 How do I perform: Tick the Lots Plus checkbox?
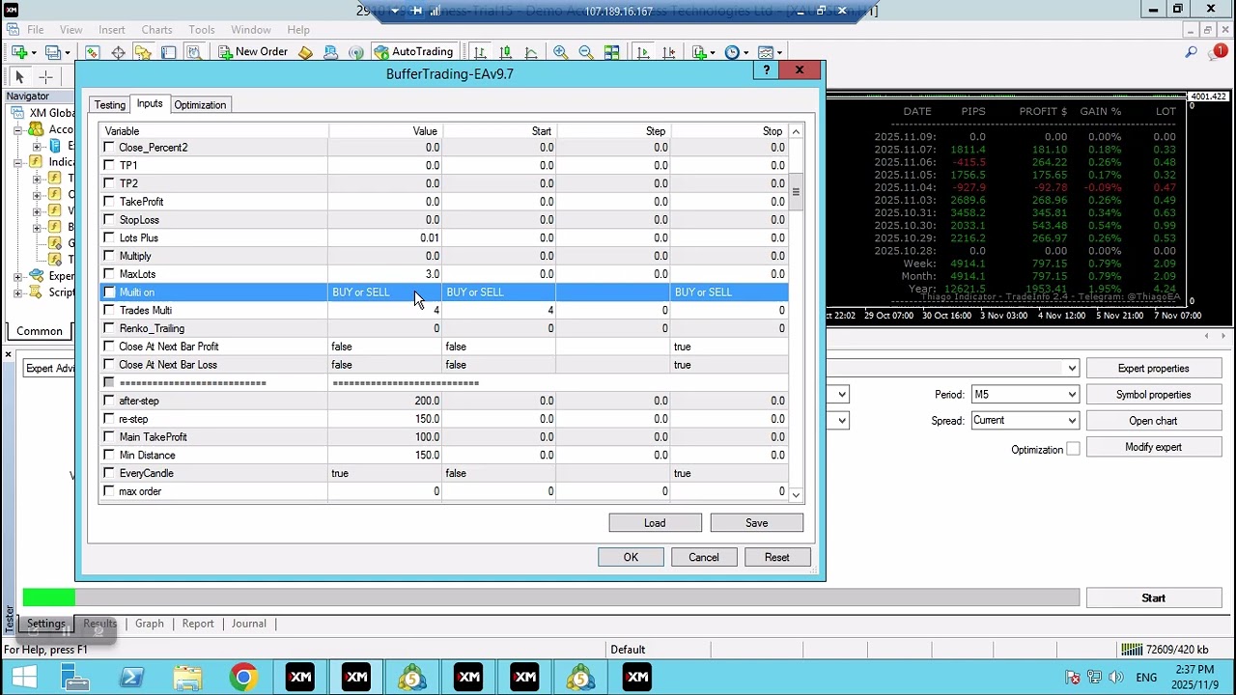click(109, 238)
